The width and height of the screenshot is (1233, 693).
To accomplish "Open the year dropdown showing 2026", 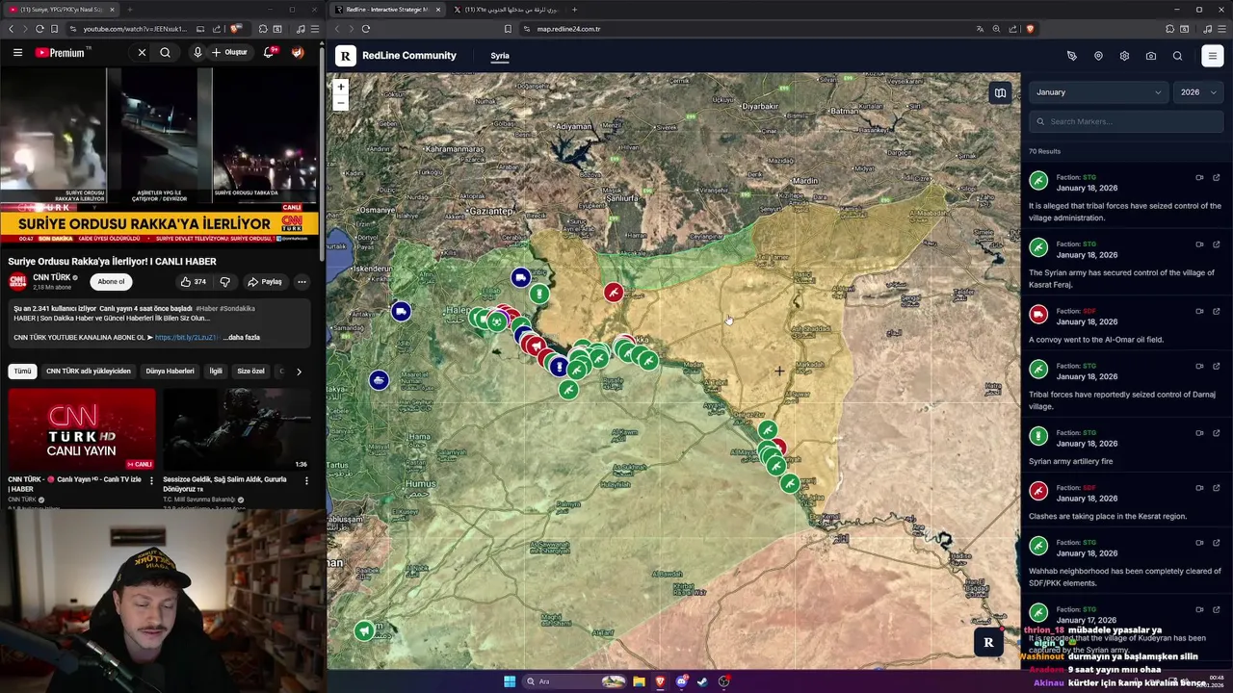I will [1199, 92].
